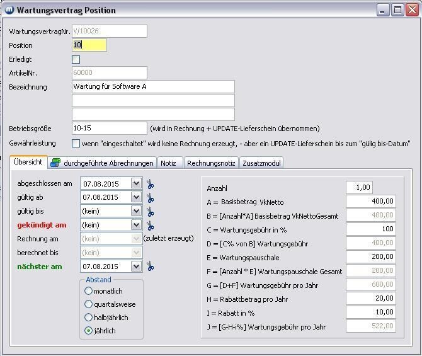Go to the Zusatzmodul tab
The image size is (422, 356).
(261, 163)
